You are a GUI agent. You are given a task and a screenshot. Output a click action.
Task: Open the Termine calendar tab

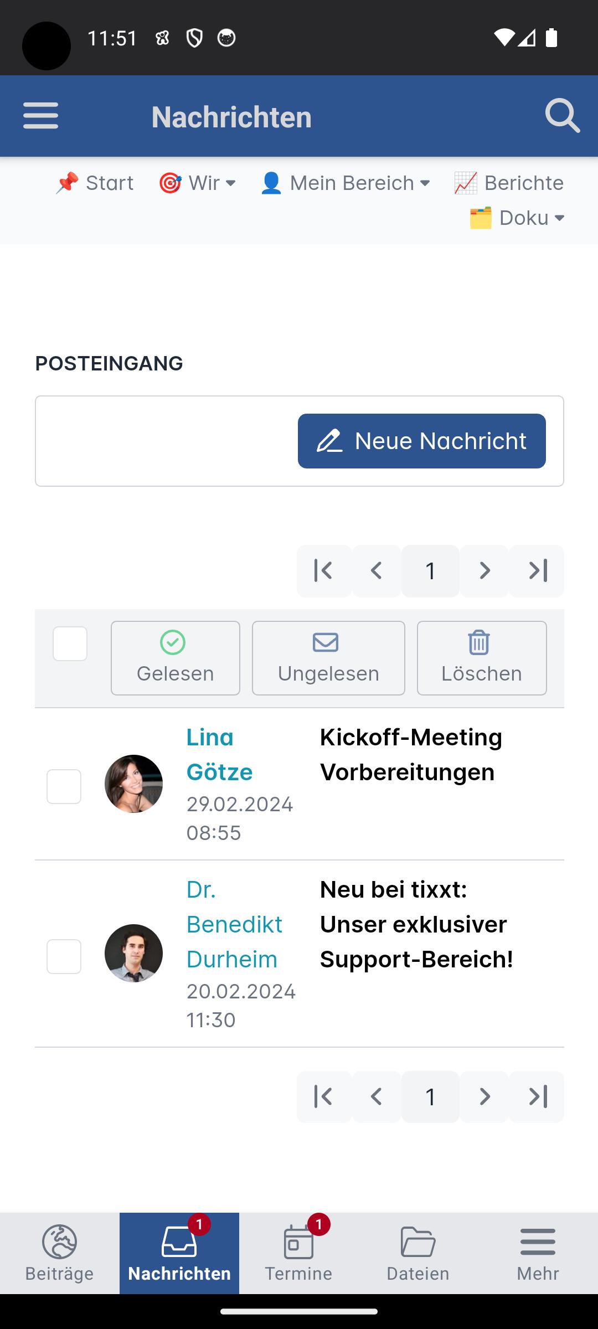[x=299, y=1253]
